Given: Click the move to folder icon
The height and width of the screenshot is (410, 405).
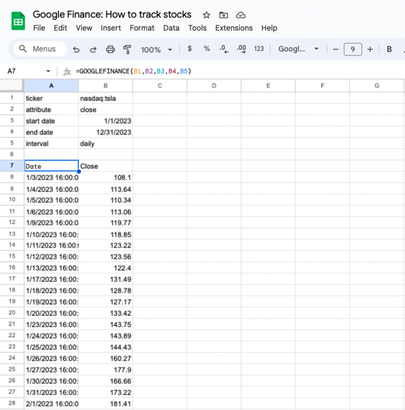Looking at the screenshot, I should 223,15.
